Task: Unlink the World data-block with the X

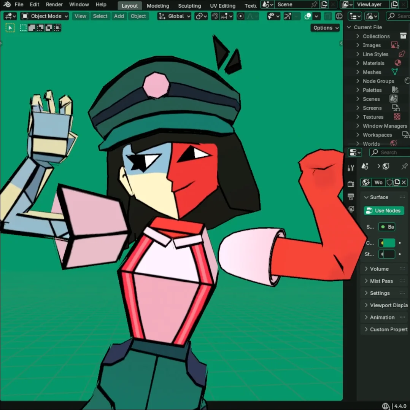Action: (x=404, y=182)
